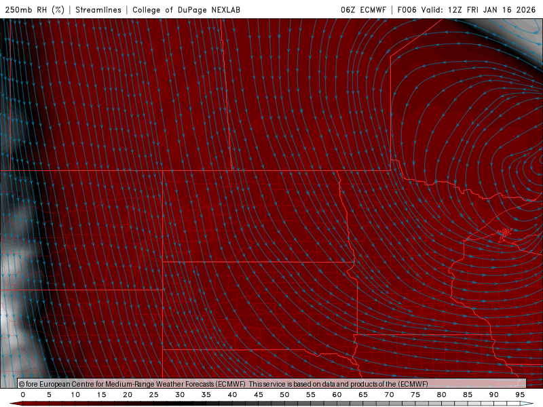Click the colorbar value 20 label
Screen dimensions: 543x407
pos(128,395)
